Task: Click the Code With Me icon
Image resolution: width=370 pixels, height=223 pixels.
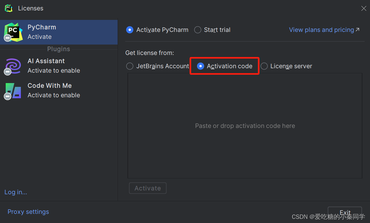Action: tap(13, 91)
